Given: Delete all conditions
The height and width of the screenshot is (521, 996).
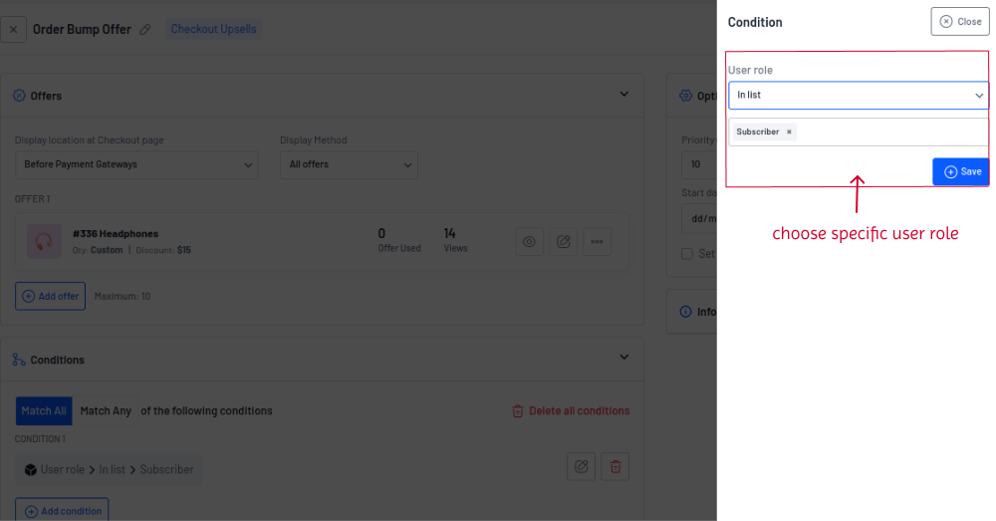Looking at the screenshot, I should (571, 411).
